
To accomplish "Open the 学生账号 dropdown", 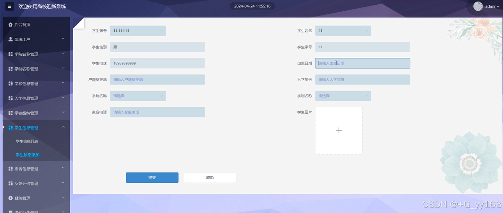I will (x=138, y=31).
